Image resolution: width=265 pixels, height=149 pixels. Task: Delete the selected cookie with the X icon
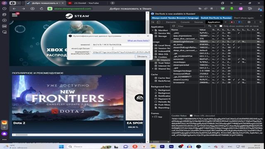tap(215, 26)
